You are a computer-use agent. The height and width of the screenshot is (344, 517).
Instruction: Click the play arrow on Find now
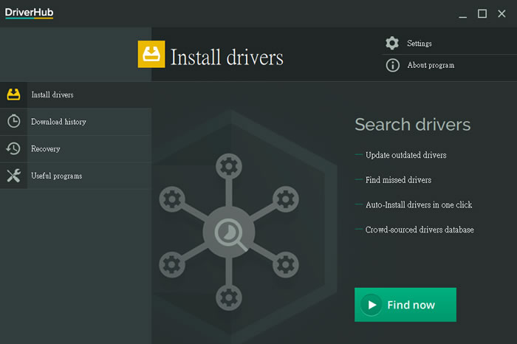(x=372, y=305)
